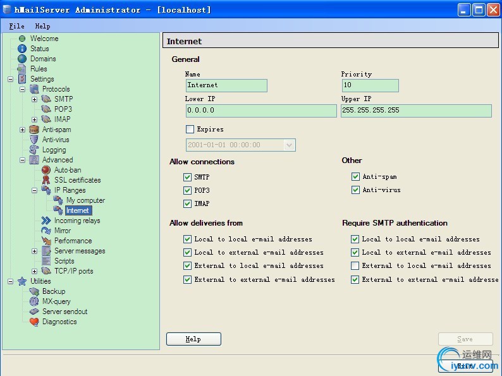Viewport: 502px width, 376px height.
Task: Click the SSL certificates ribbon icon
Action: coord(46,180)
